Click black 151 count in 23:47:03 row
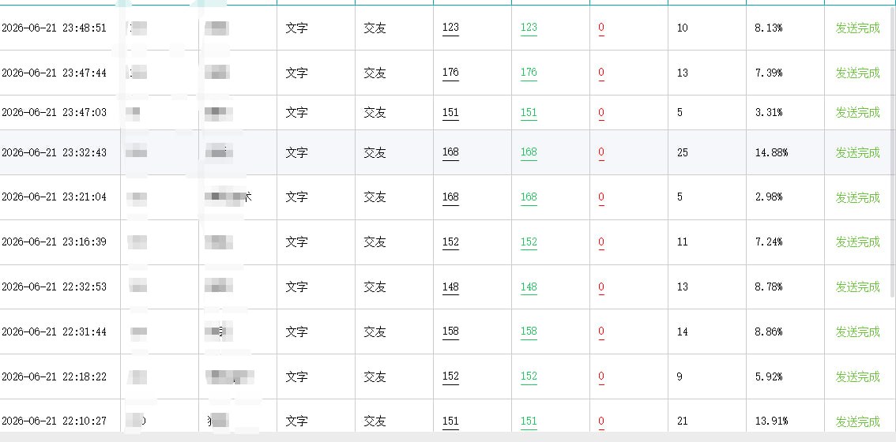Viewport: 896px width, 442px height. (450, 113)
